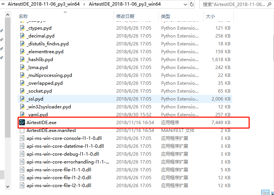Click the _ctypes.pyd file icon
This screenshot has width=274, height=195.
(22, 28)
